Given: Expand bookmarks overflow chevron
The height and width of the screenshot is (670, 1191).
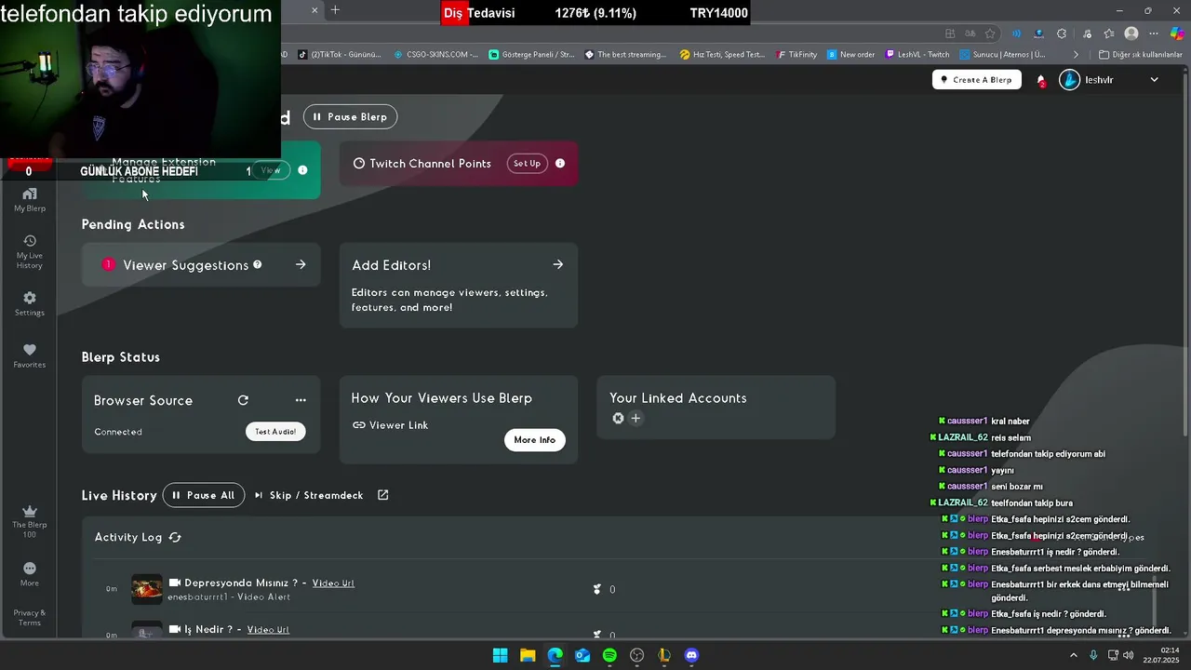Looking at the screenshot, I should pos(1076,55).
